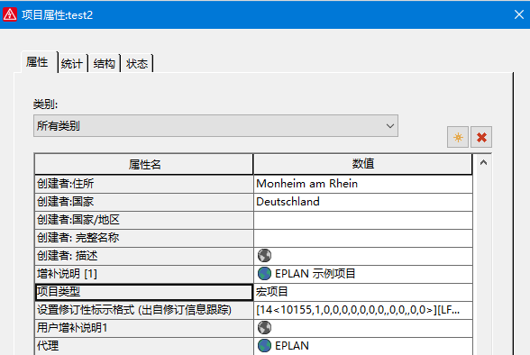
Task: Select the 创建者:国家/地区 property name
Action: [144, 220]
